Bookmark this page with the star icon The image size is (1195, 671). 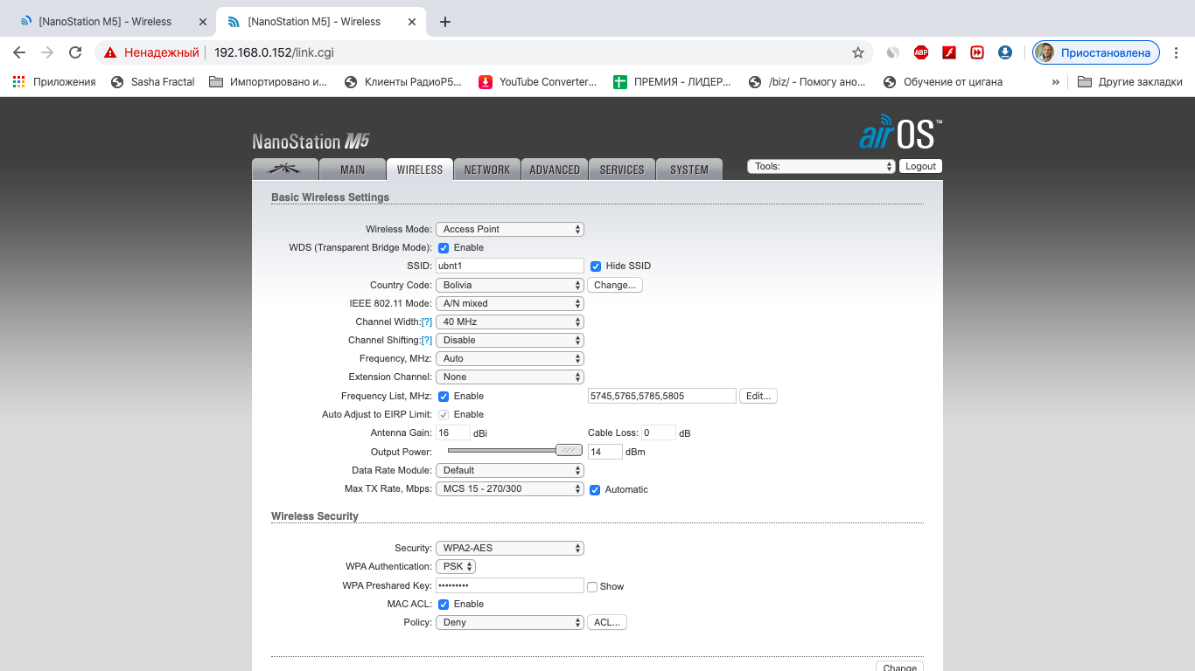click(x=858, y=52)
